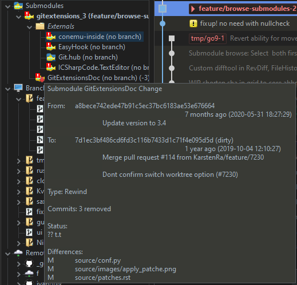Click the 'ru' branch folder icon
Image resolution: width=297 pixels, height=285 pixels.
29,171
